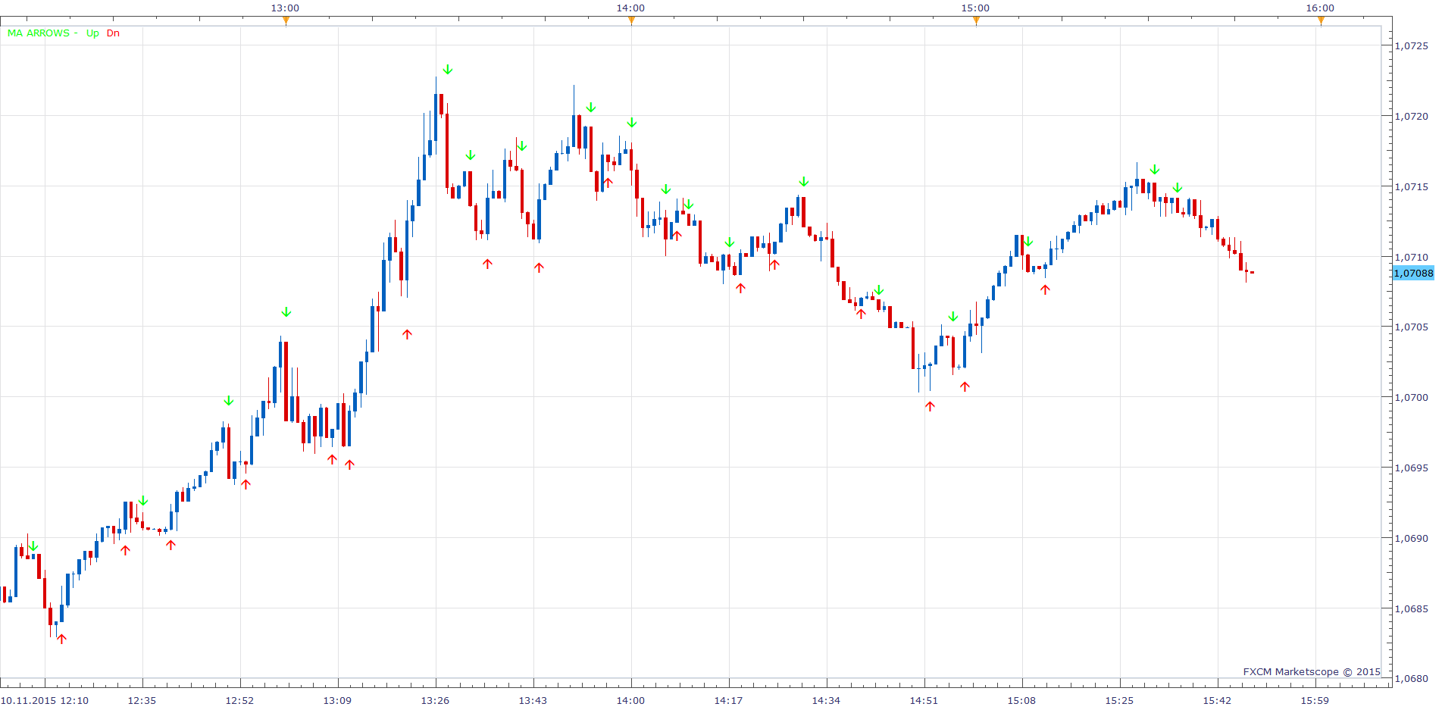Click the 13:09 time axis label
This screenshot has width=1442, height=710.
tap(337, 700)
